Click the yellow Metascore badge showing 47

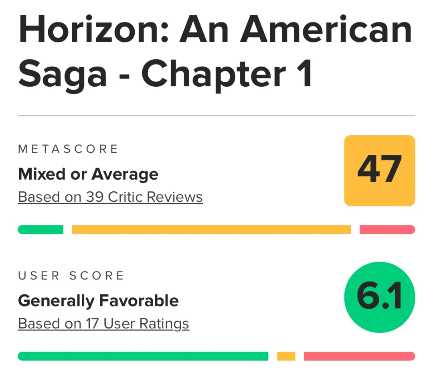click(x=379, y=170)
